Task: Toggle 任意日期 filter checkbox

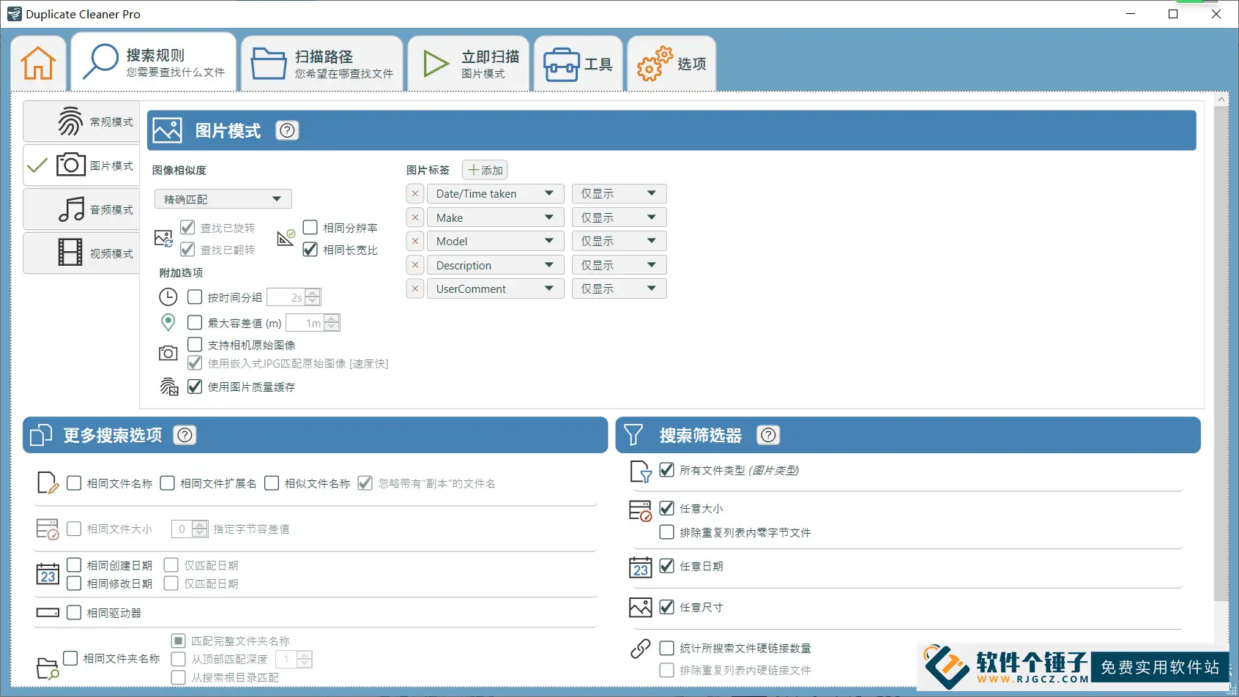Action: [667, 565]
